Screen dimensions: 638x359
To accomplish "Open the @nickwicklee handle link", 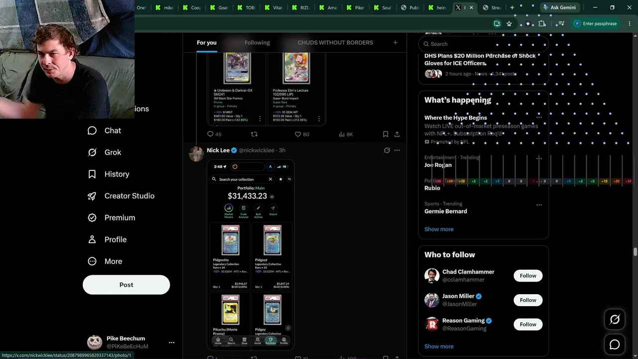I will 256,150.
